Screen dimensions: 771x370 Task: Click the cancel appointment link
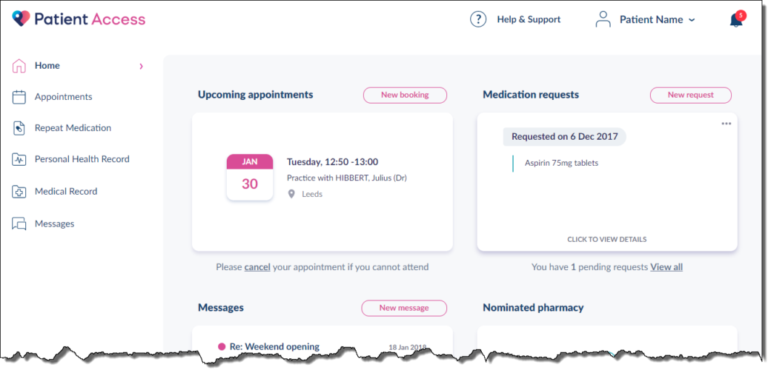257,267
